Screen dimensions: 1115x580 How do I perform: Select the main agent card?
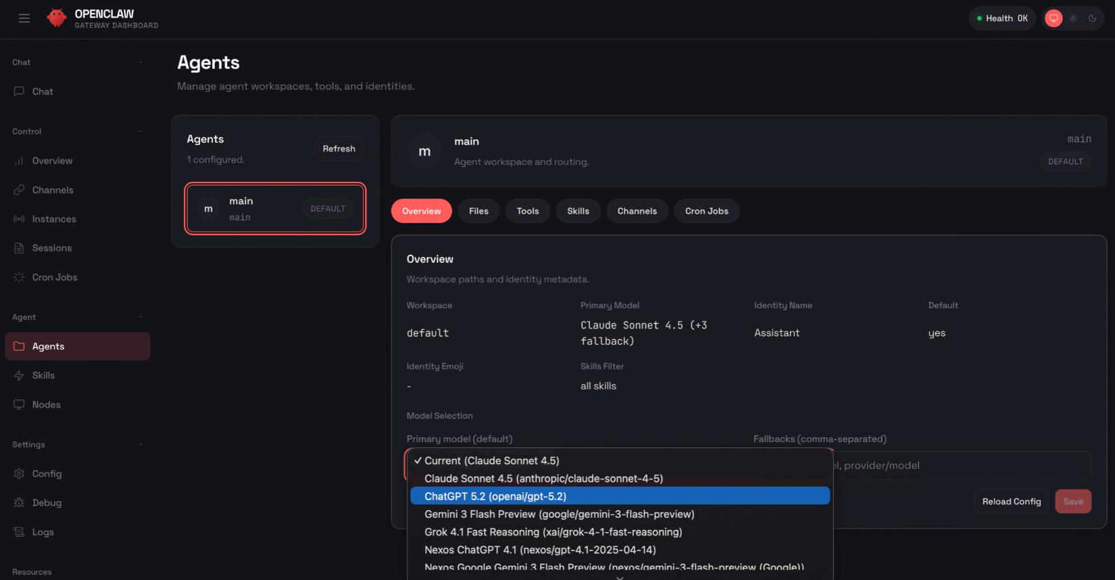click(276, 209)
